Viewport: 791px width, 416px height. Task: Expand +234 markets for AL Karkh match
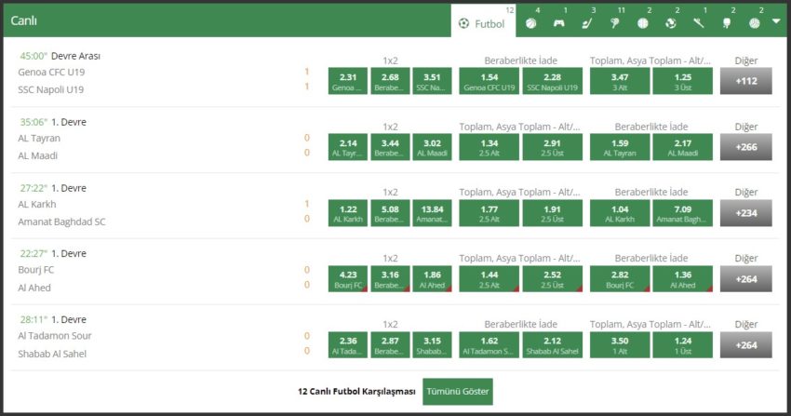pos(745,213)
